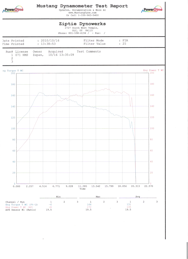Click the '0.000' time axis label
188x259 pixels.
16,186
